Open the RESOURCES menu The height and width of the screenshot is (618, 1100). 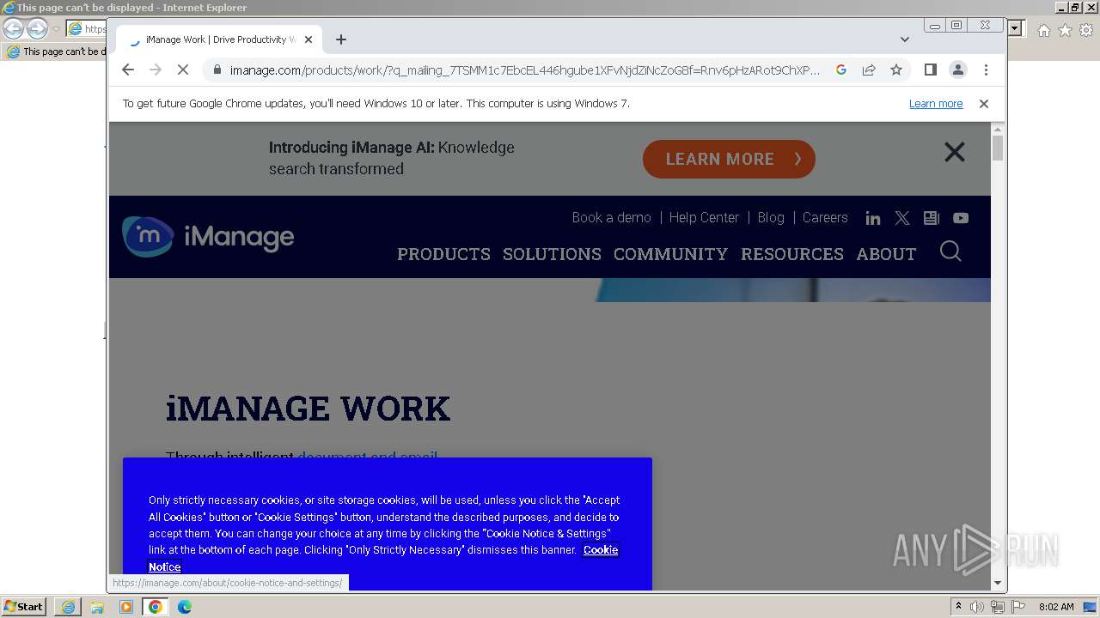pyautogui.click(x=792, y=254)
